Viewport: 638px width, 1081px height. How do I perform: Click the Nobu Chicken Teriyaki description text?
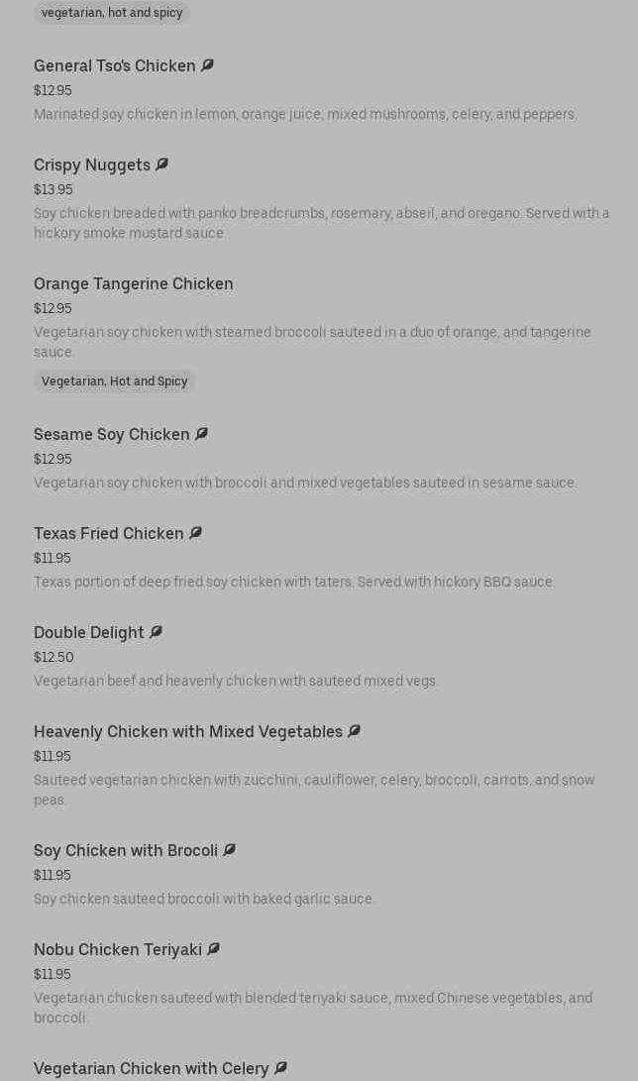tap(313, 1007)
